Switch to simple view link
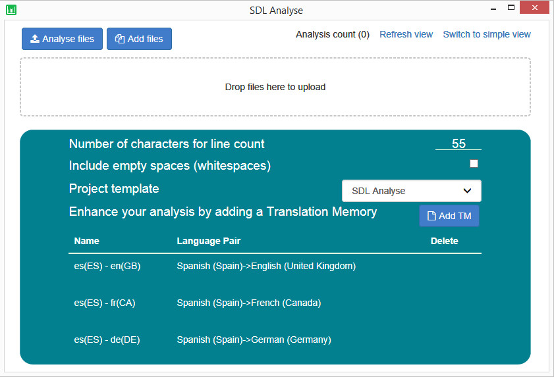 pyautogui.click(x=487, y=34)
